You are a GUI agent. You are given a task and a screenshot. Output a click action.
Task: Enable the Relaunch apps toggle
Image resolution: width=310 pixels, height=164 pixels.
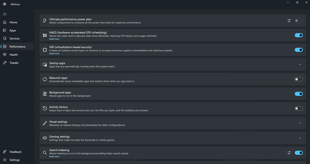tap(298, 79)
